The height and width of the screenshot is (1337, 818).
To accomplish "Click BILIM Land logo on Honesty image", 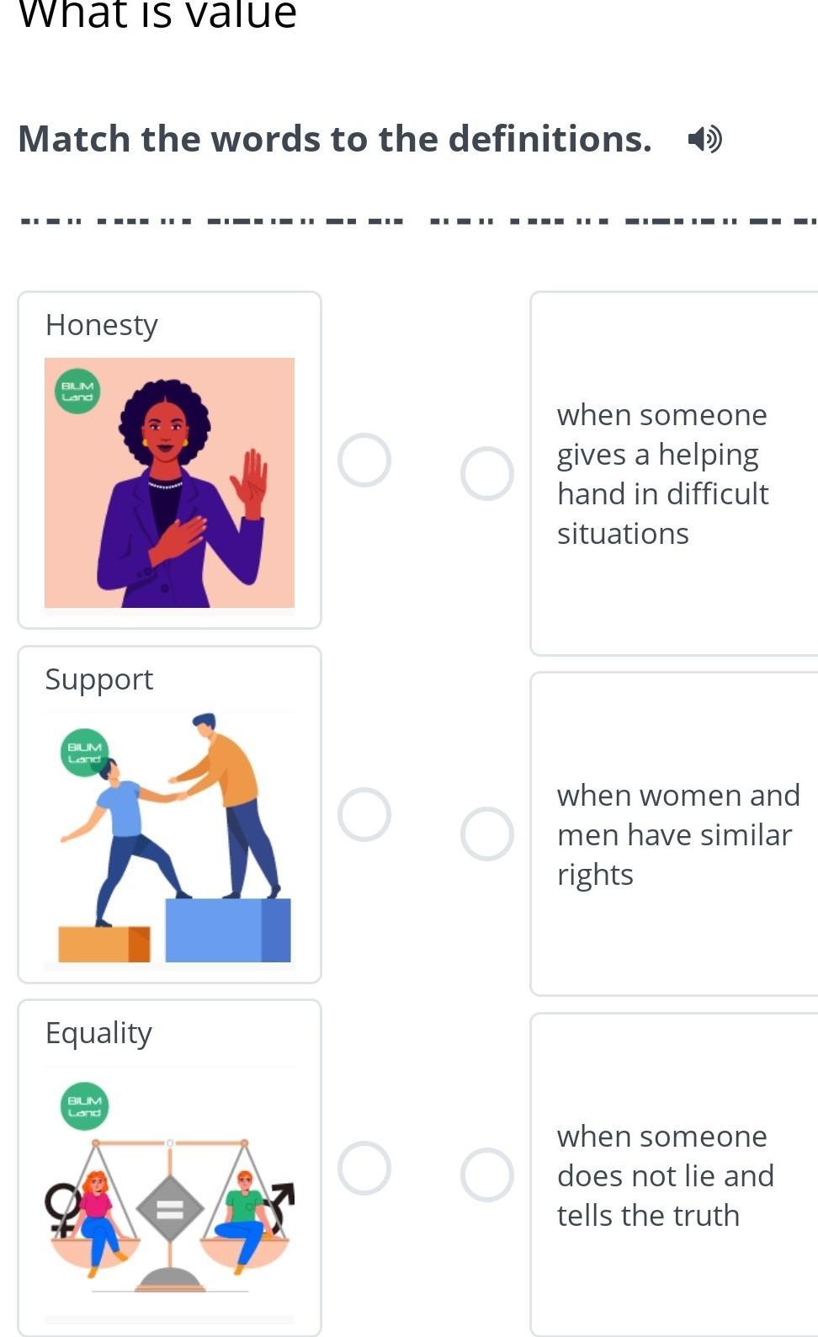I will pyautogui.click(x=77, y=392).
